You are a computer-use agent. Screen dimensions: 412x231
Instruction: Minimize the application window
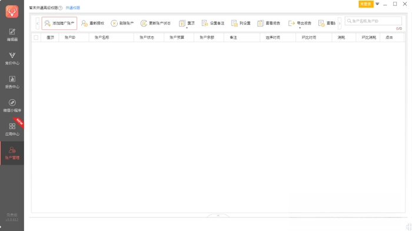pos(385,4)
